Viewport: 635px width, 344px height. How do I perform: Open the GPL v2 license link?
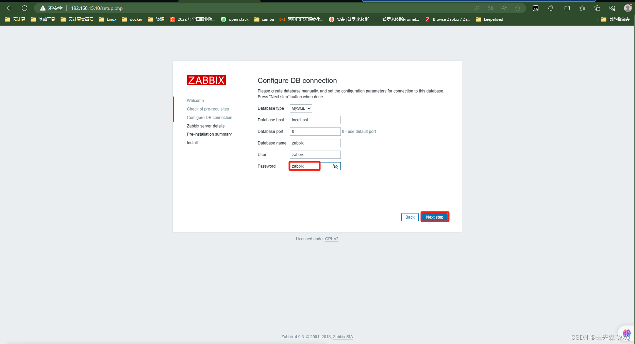[332, 239]
